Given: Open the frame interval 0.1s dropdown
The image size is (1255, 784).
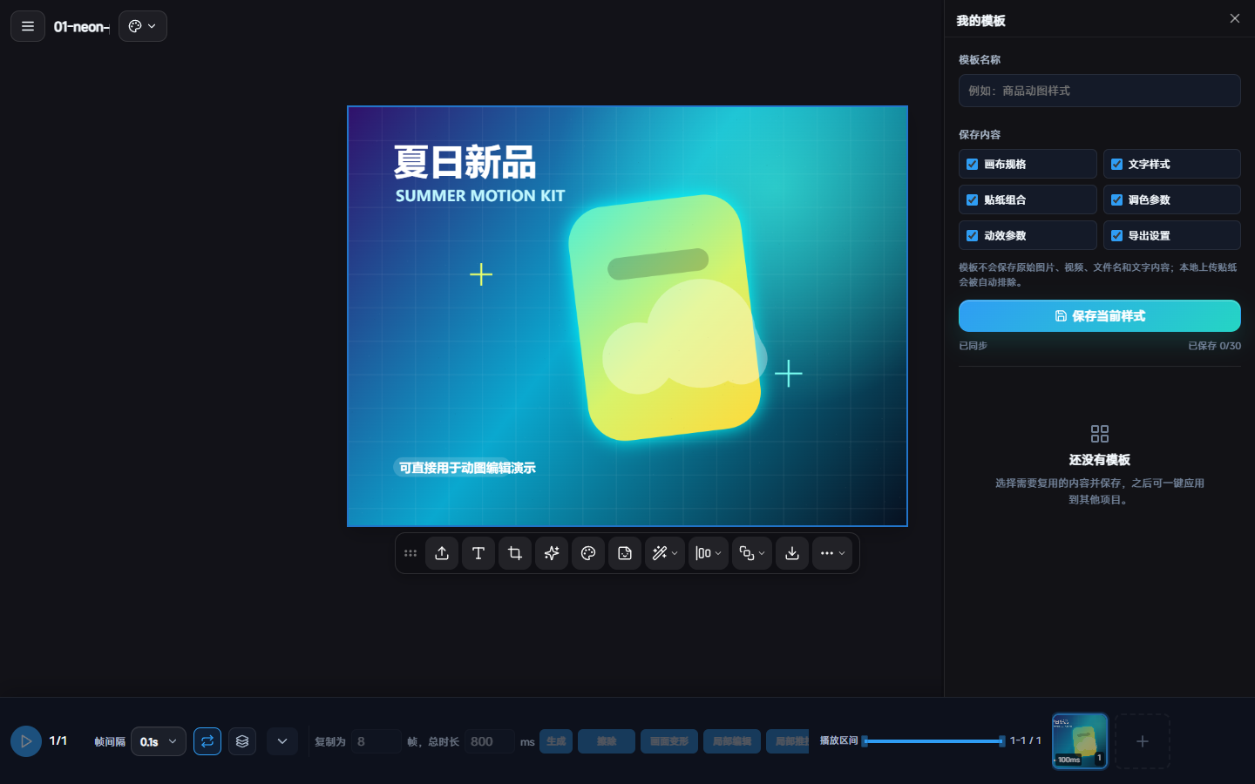Looking at the screenshot, I should tap(159, 741).
